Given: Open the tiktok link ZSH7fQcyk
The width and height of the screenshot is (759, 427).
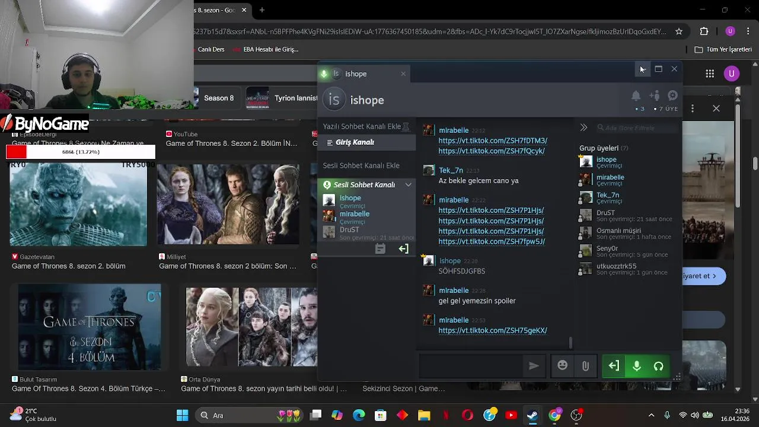Looking at the screenshot, I should click(x=492, y=151).
